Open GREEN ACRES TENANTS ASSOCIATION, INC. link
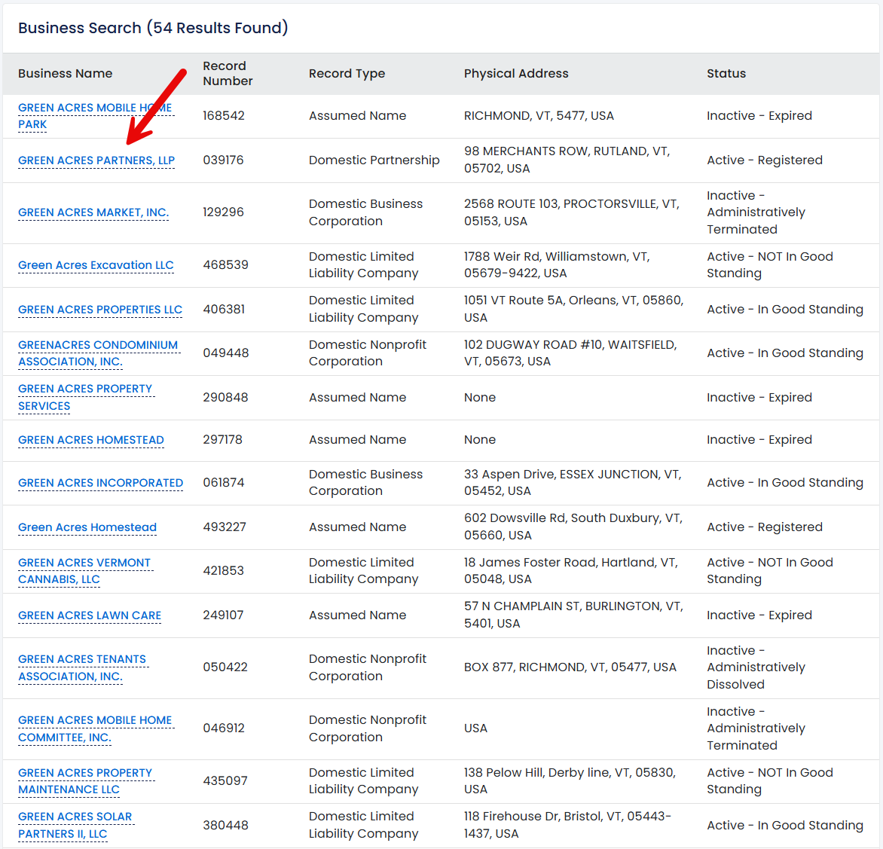Screen dimensions: 883x849 click(82, 667)
